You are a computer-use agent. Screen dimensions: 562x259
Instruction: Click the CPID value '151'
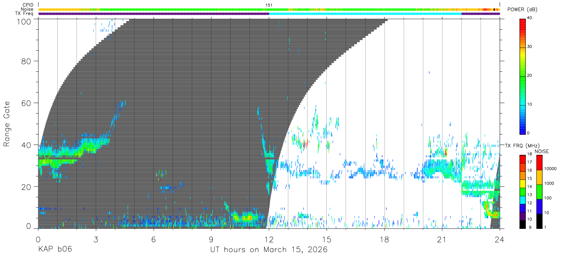coord(269,5)
